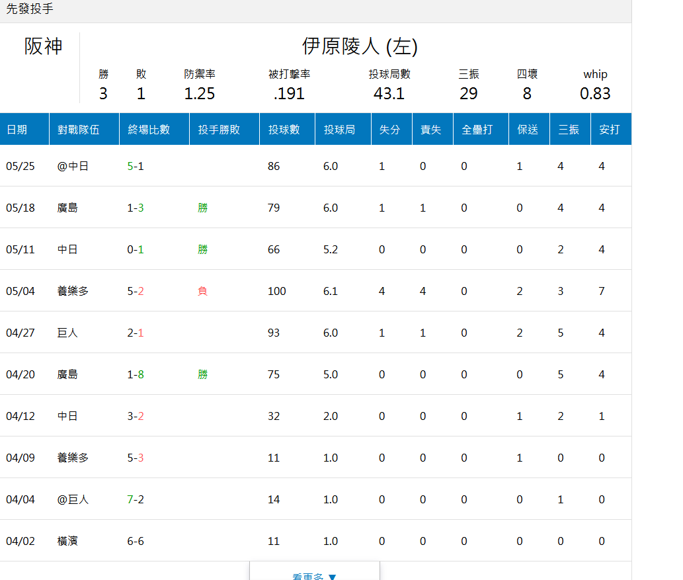Click the 四壞 stat label
This screenshot has width=683, height=580.
click(527, 74)
